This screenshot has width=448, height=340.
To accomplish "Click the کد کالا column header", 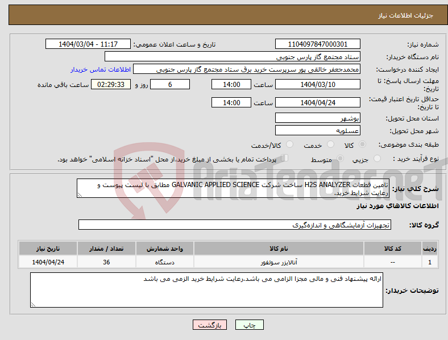I will tap(393, 248).
